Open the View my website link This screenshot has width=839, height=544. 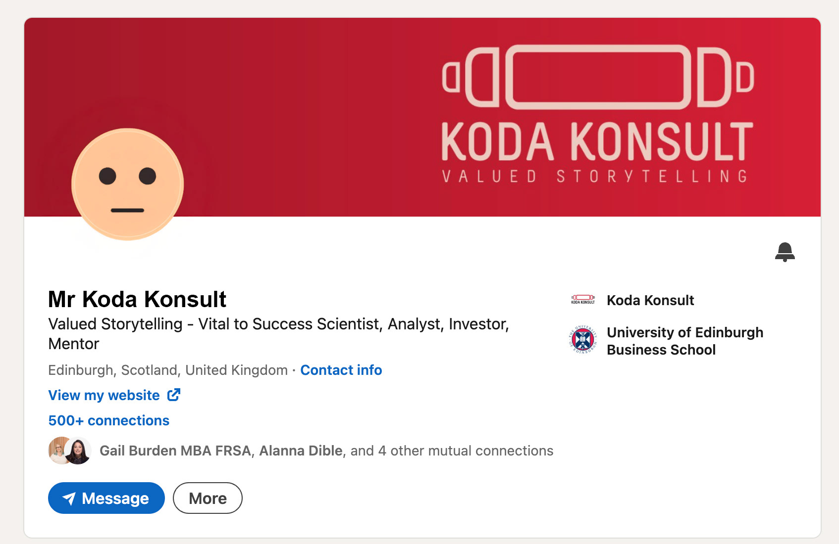(104, 395)
